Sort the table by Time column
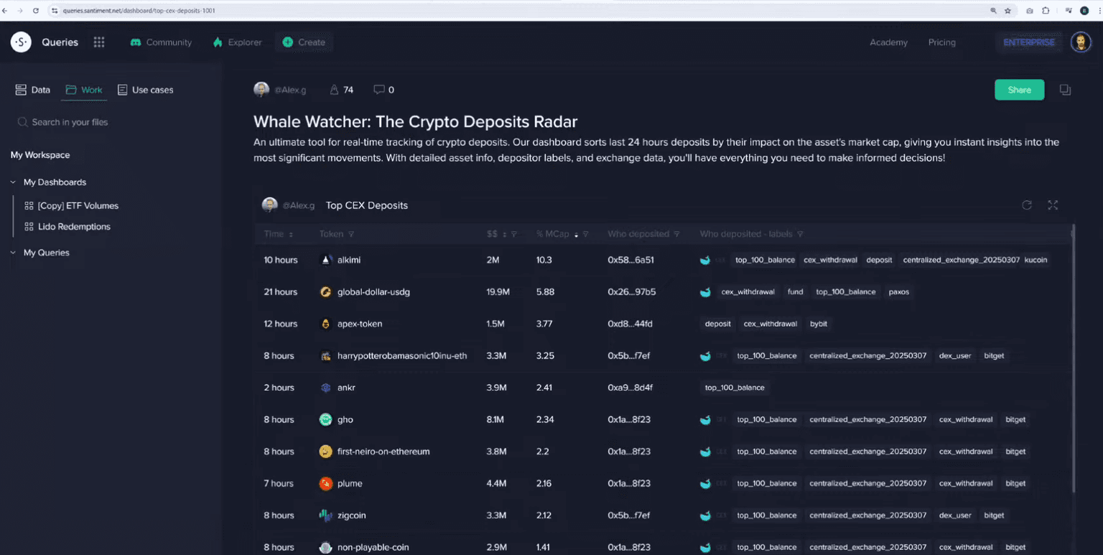 tap(278, 234)
